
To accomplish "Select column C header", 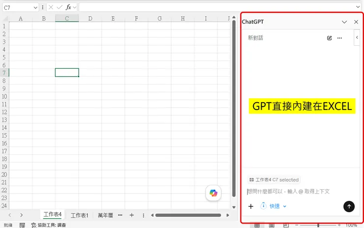I will (67, 18).
